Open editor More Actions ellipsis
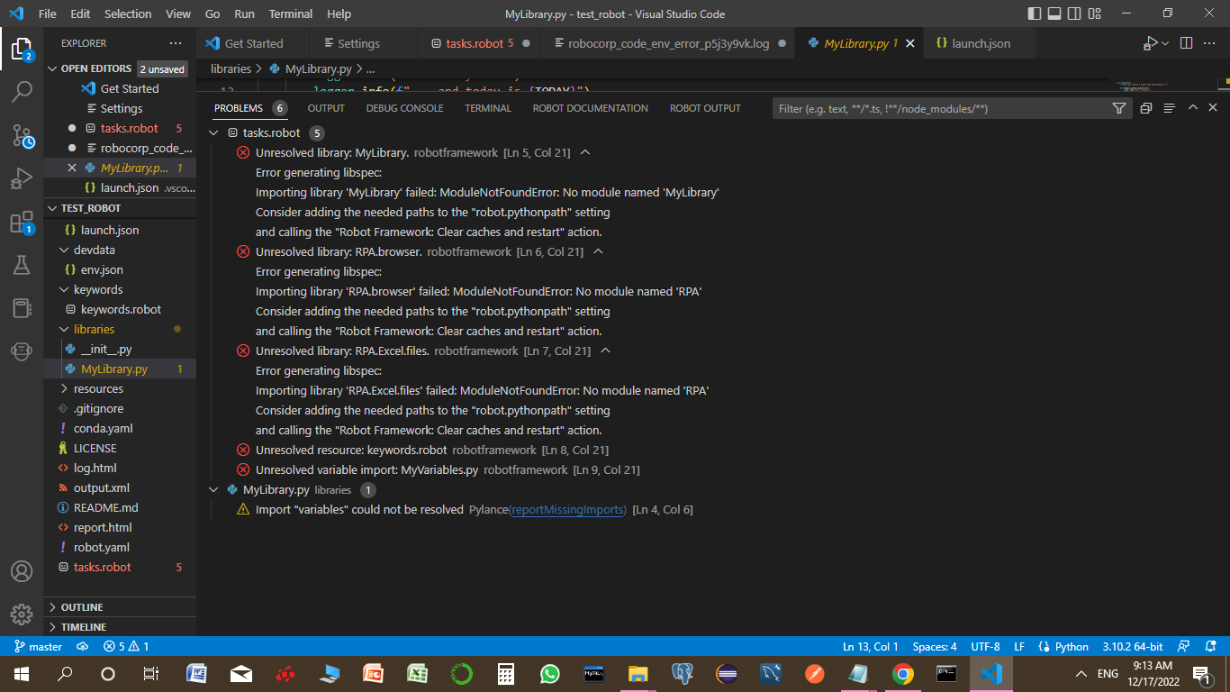This screenshot has width=1230, height=692. click(1211, 43)
